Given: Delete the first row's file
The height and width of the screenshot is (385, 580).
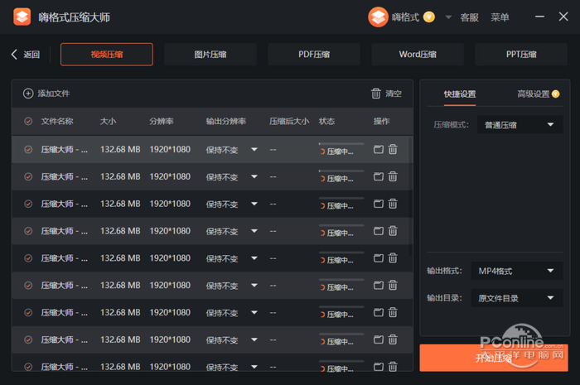Looking at the screenshot, I should pos(393,149).
